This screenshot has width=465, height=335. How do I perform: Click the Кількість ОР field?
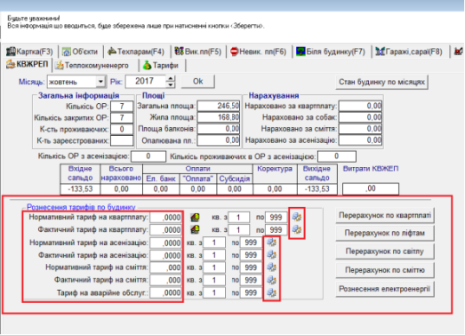(122, 107)
